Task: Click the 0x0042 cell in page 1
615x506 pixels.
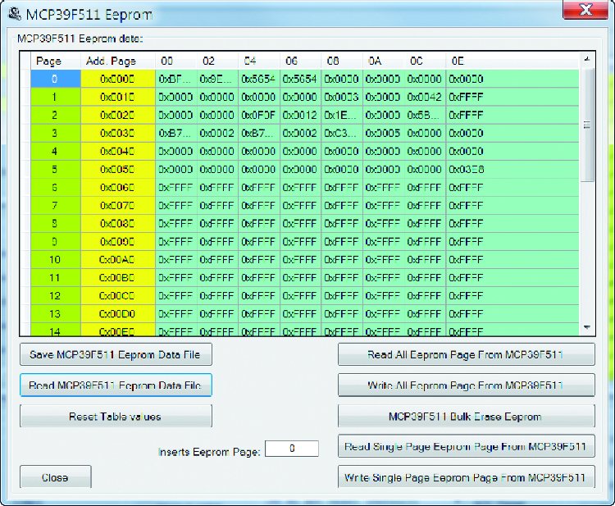Action: (x=426, y=97)
